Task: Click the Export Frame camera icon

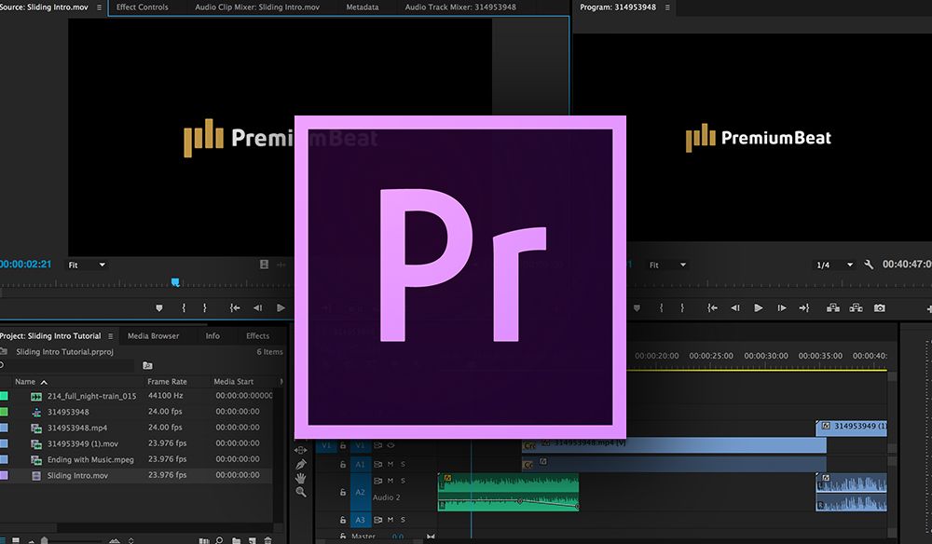Action: pos(880,307)
